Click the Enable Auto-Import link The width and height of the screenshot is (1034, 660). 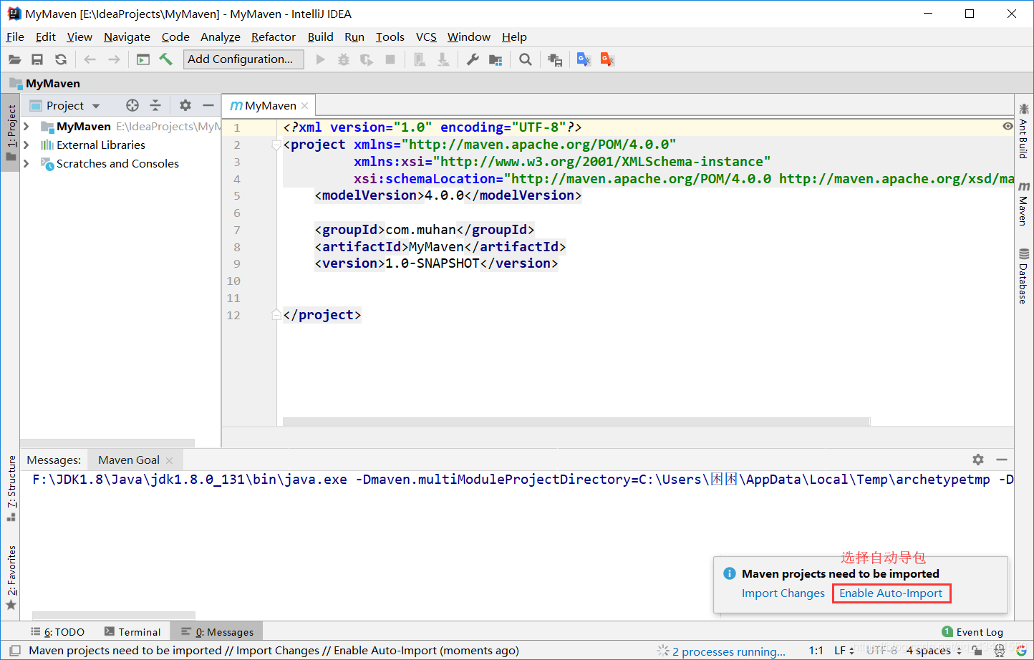coord(891,593)
